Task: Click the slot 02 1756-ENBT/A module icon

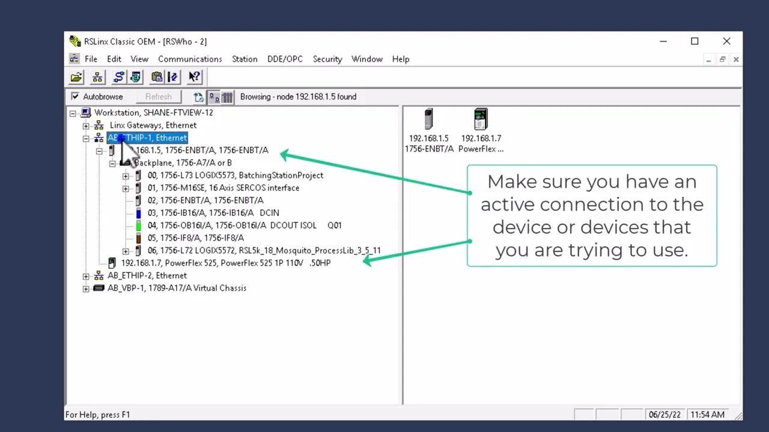Action: tap(138, 200)
